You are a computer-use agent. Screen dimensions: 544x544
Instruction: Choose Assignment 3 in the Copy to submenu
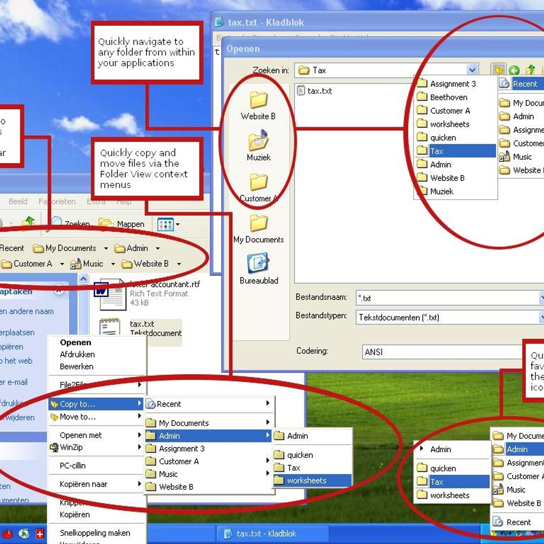(209, 448)
